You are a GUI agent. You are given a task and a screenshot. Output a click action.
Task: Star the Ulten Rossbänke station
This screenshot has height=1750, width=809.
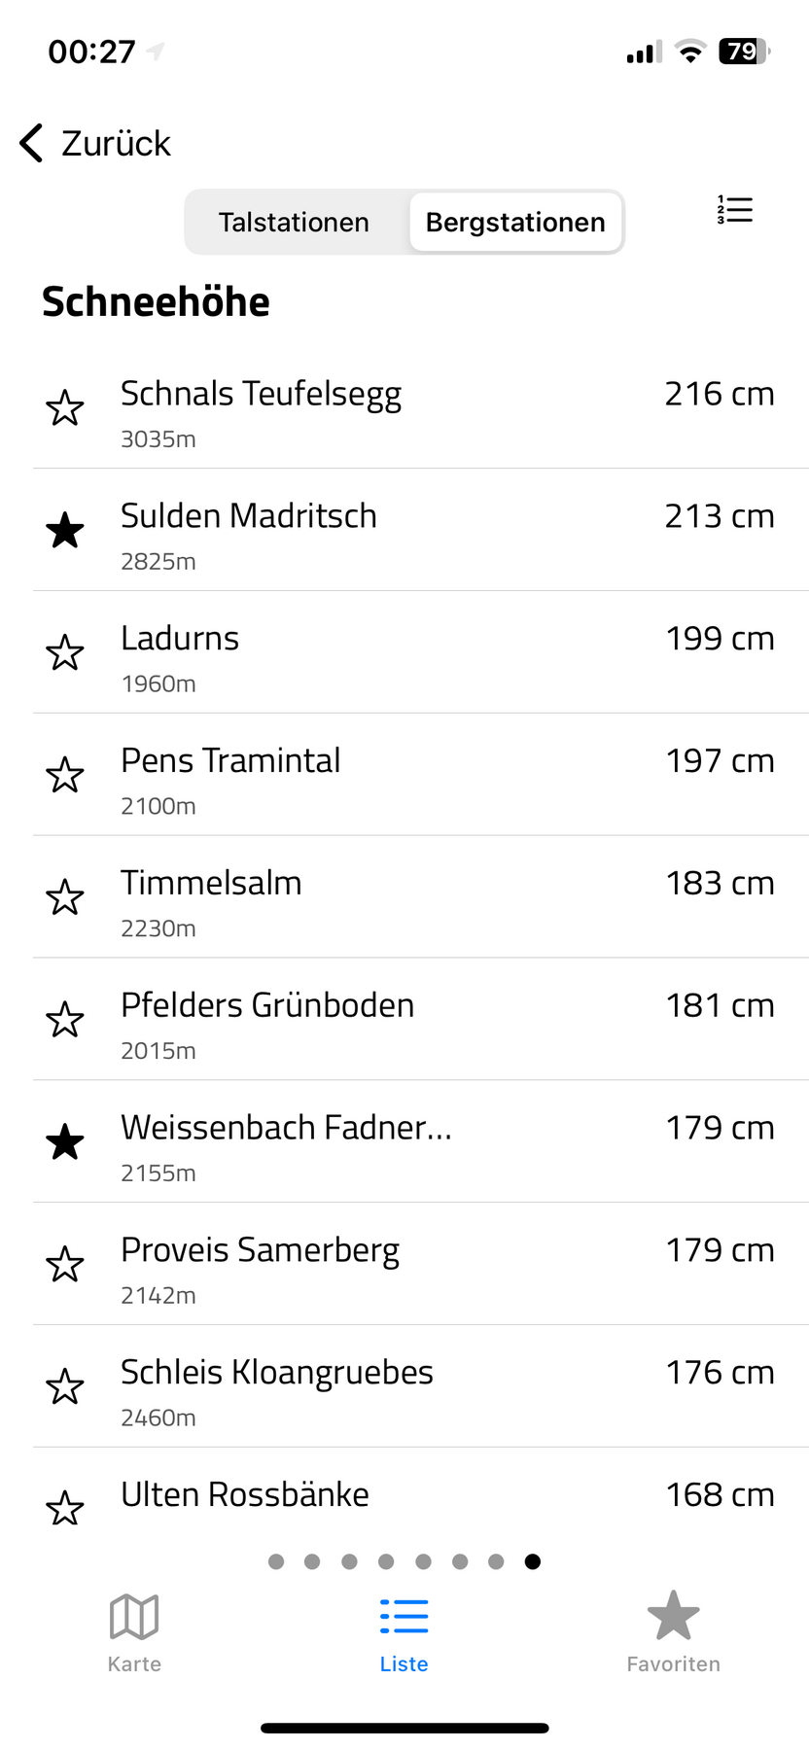tap(65, 1509)
